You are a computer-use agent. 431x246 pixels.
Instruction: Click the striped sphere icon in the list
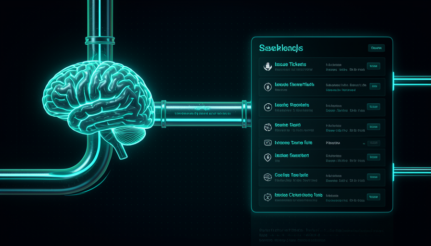coord(268,177)
